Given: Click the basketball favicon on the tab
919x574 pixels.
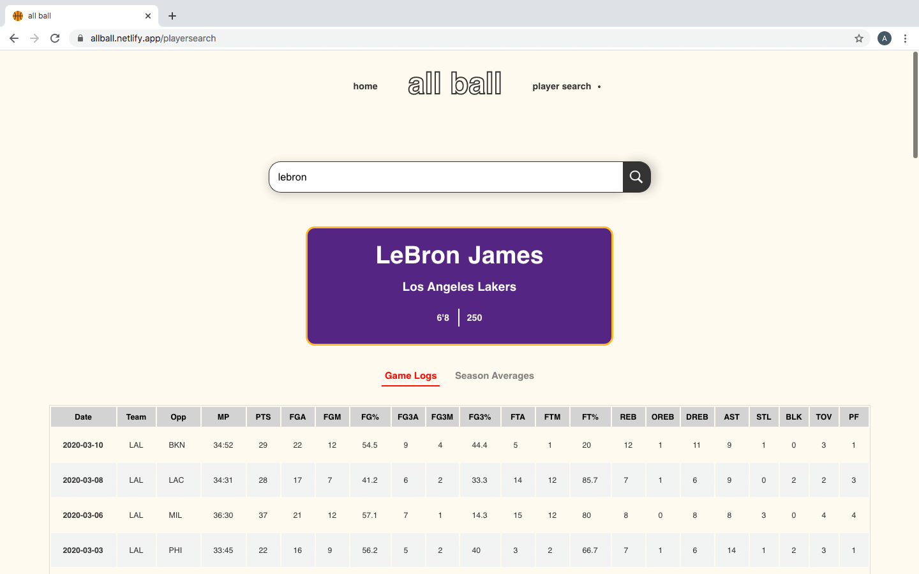Looking at the screenshot, I should coord(18,16).
